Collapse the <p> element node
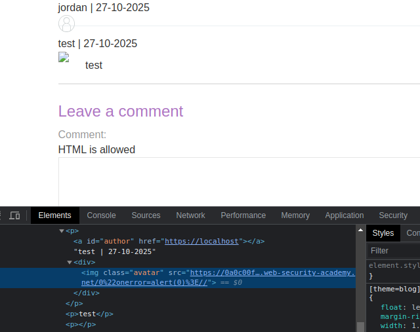420x332 pixels. (x=62, y=231)
